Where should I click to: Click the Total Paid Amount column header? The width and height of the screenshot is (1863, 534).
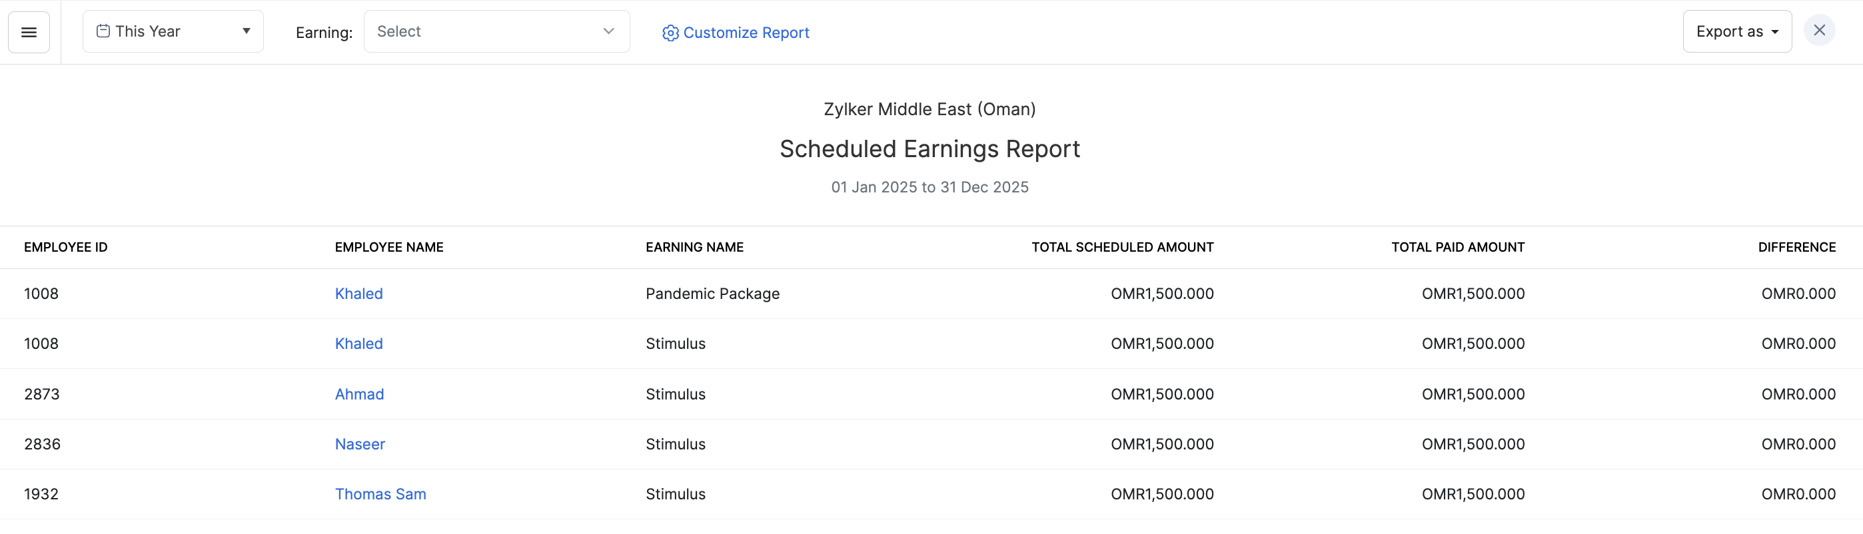tap(1457, 247)
